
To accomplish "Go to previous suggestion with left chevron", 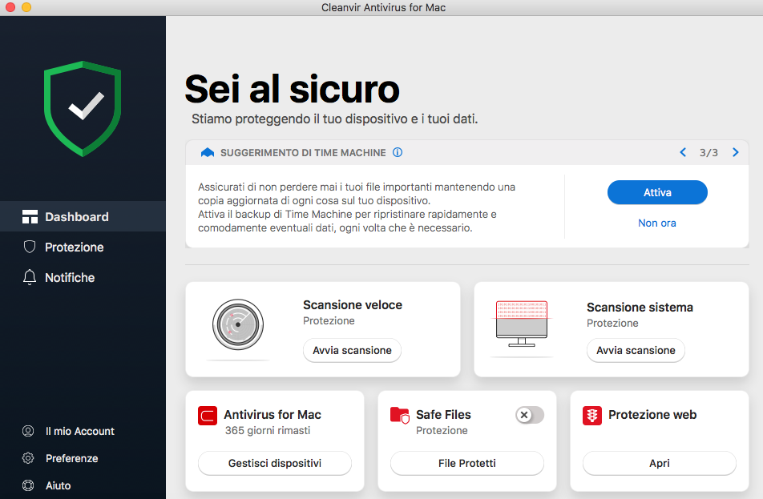I will coord(683,153).
